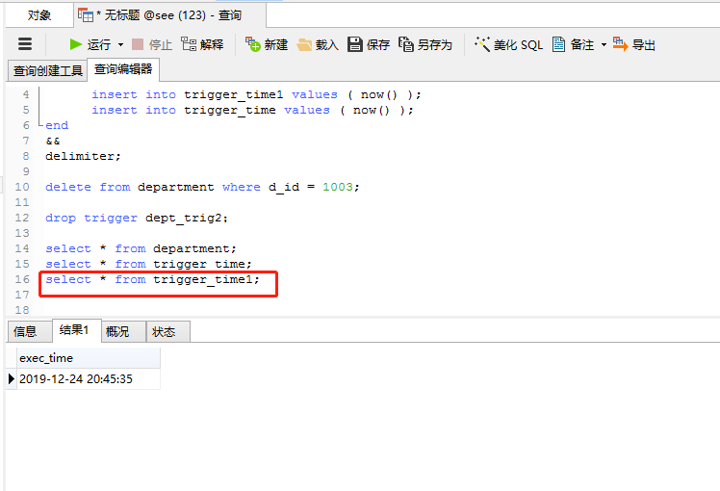Click the 新建 text label
Image resolution: width=720 pixels, height=491 pixels.
coord(276,45)
